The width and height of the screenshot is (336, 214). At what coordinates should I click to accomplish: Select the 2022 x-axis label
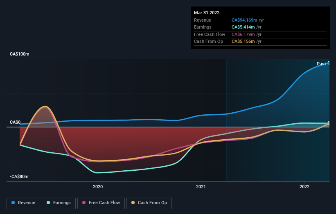click(304, 187)
